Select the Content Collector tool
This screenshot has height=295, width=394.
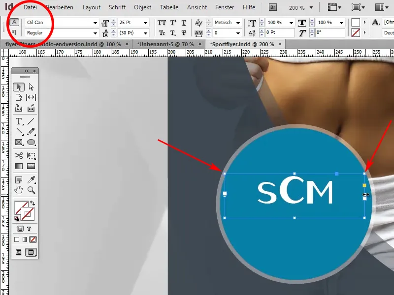coord(19,108)
